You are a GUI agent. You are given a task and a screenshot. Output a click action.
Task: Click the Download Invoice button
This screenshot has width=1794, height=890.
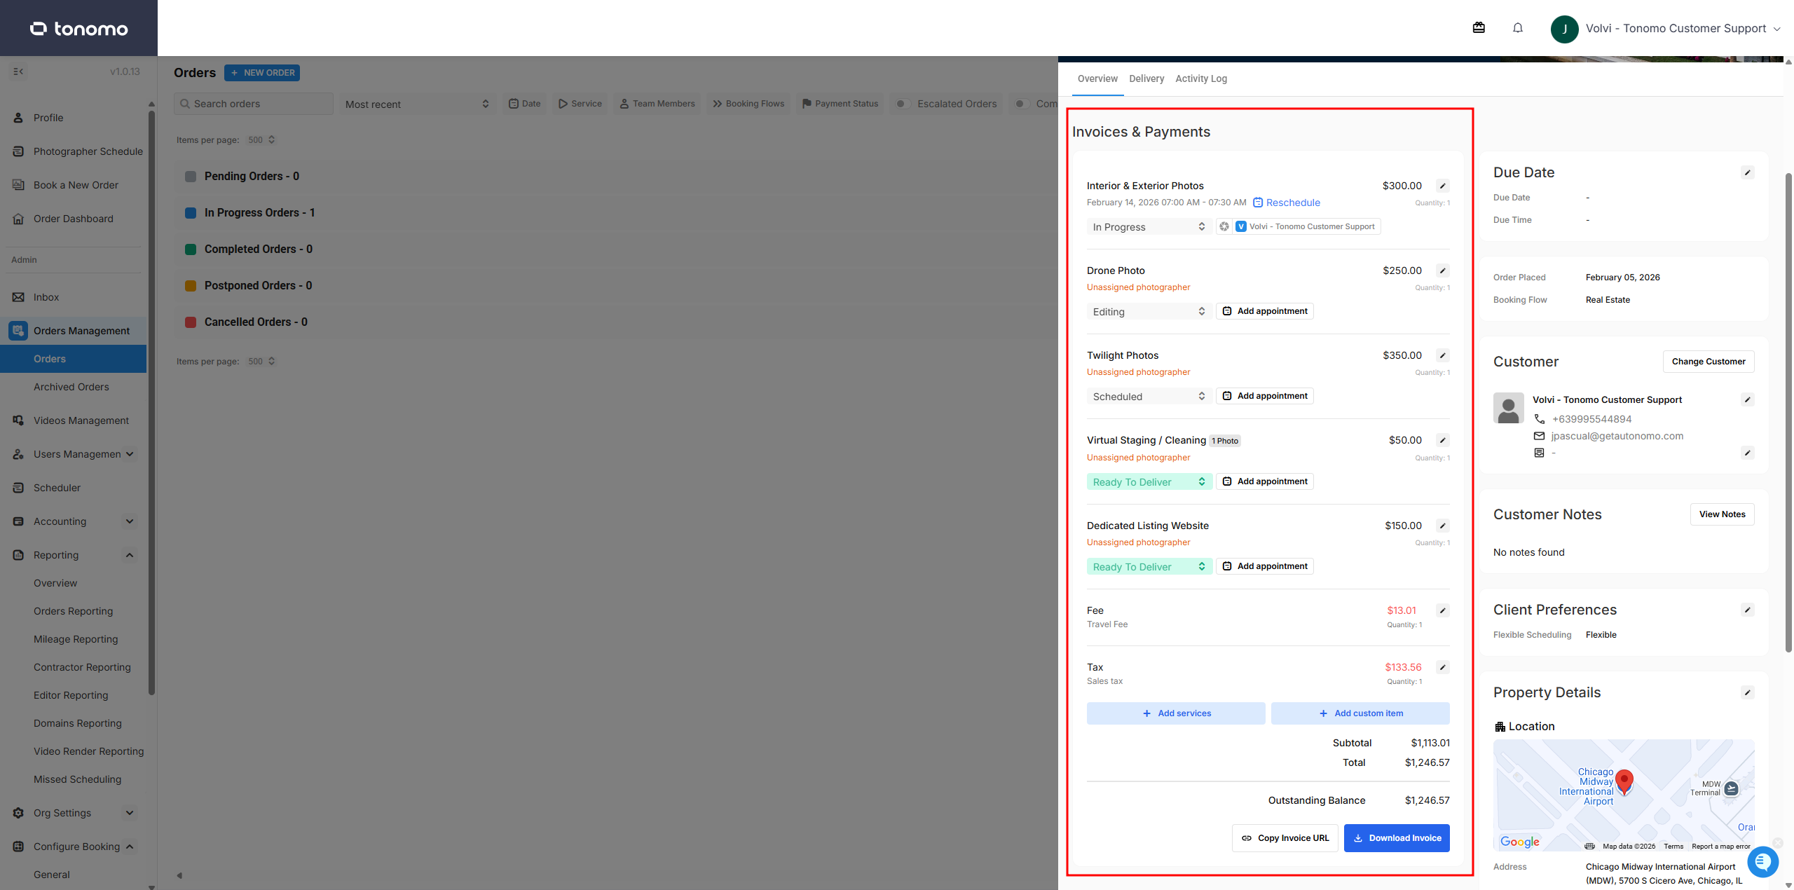pyautogui.click(x=1397, y=838)
